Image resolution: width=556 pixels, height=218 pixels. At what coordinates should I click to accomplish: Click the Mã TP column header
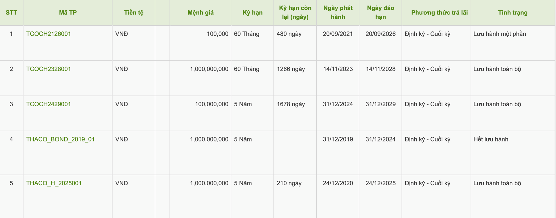pos(68,13)
